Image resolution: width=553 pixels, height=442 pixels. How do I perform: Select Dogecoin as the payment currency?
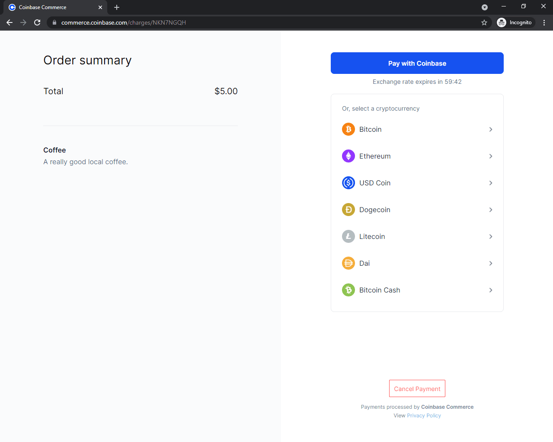click(x=417, y=210)
